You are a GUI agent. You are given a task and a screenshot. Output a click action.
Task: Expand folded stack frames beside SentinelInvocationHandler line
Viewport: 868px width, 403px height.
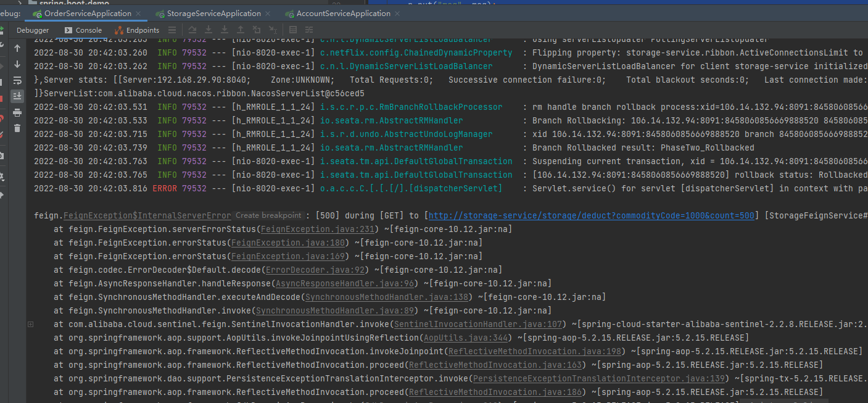(30, 324)
